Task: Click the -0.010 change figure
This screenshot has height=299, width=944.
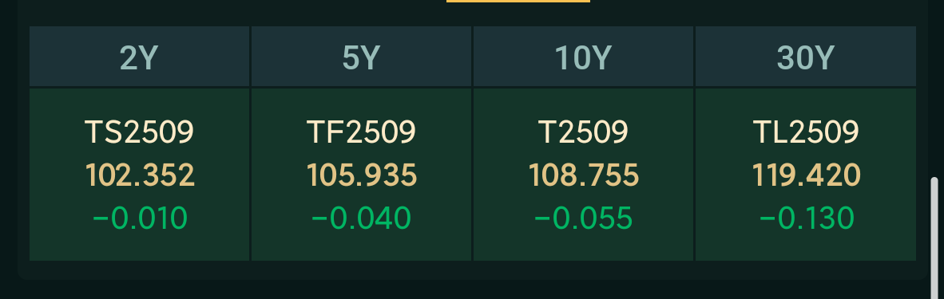Action: (x=140, y=218)
